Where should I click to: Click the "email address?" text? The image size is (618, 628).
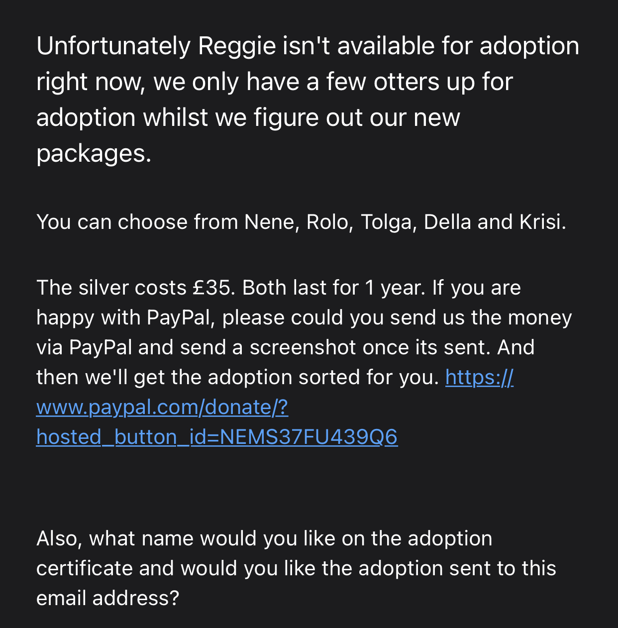(x=107, y=598)
